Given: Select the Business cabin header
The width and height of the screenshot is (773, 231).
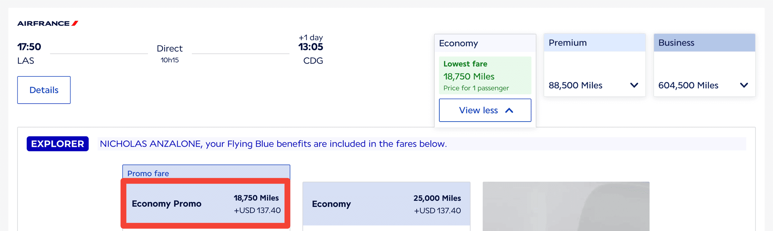Looking at the screenshot, I should (704, 43).
